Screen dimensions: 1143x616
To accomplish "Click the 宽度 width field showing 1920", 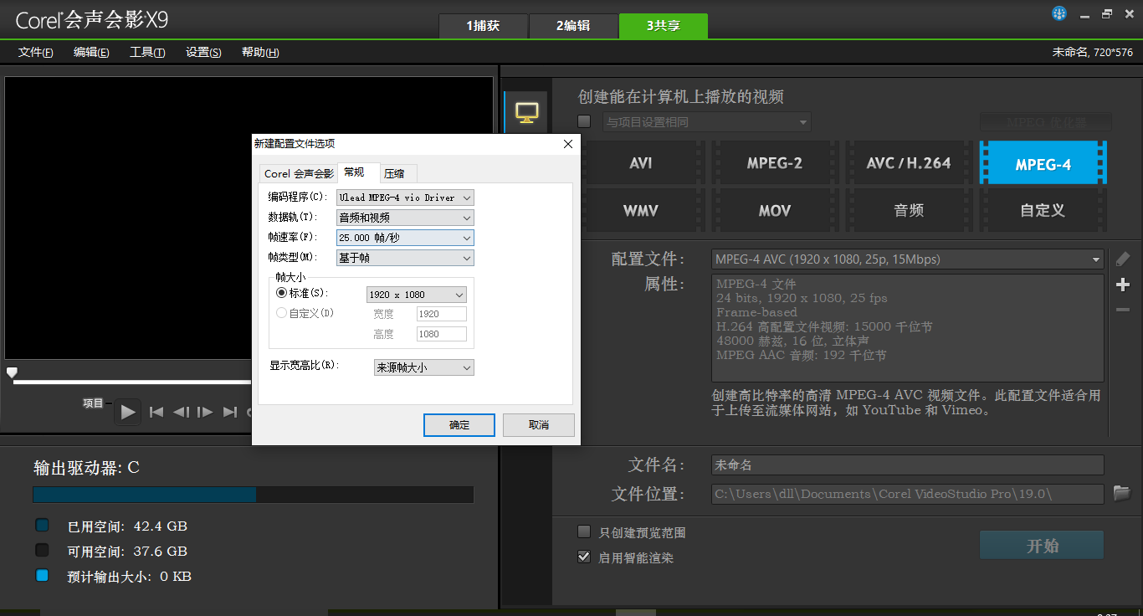I will coord(442,314).
